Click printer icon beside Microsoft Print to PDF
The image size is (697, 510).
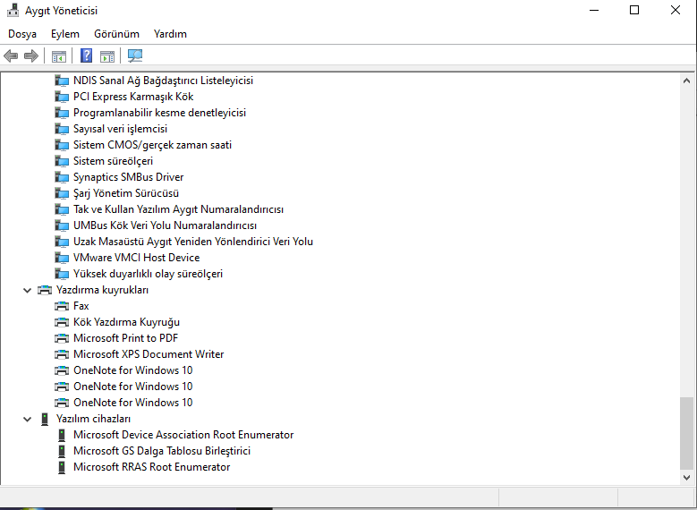tap(62, 338)
